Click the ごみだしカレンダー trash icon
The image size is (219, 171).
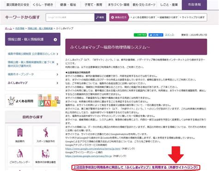(x=20, y=153)
